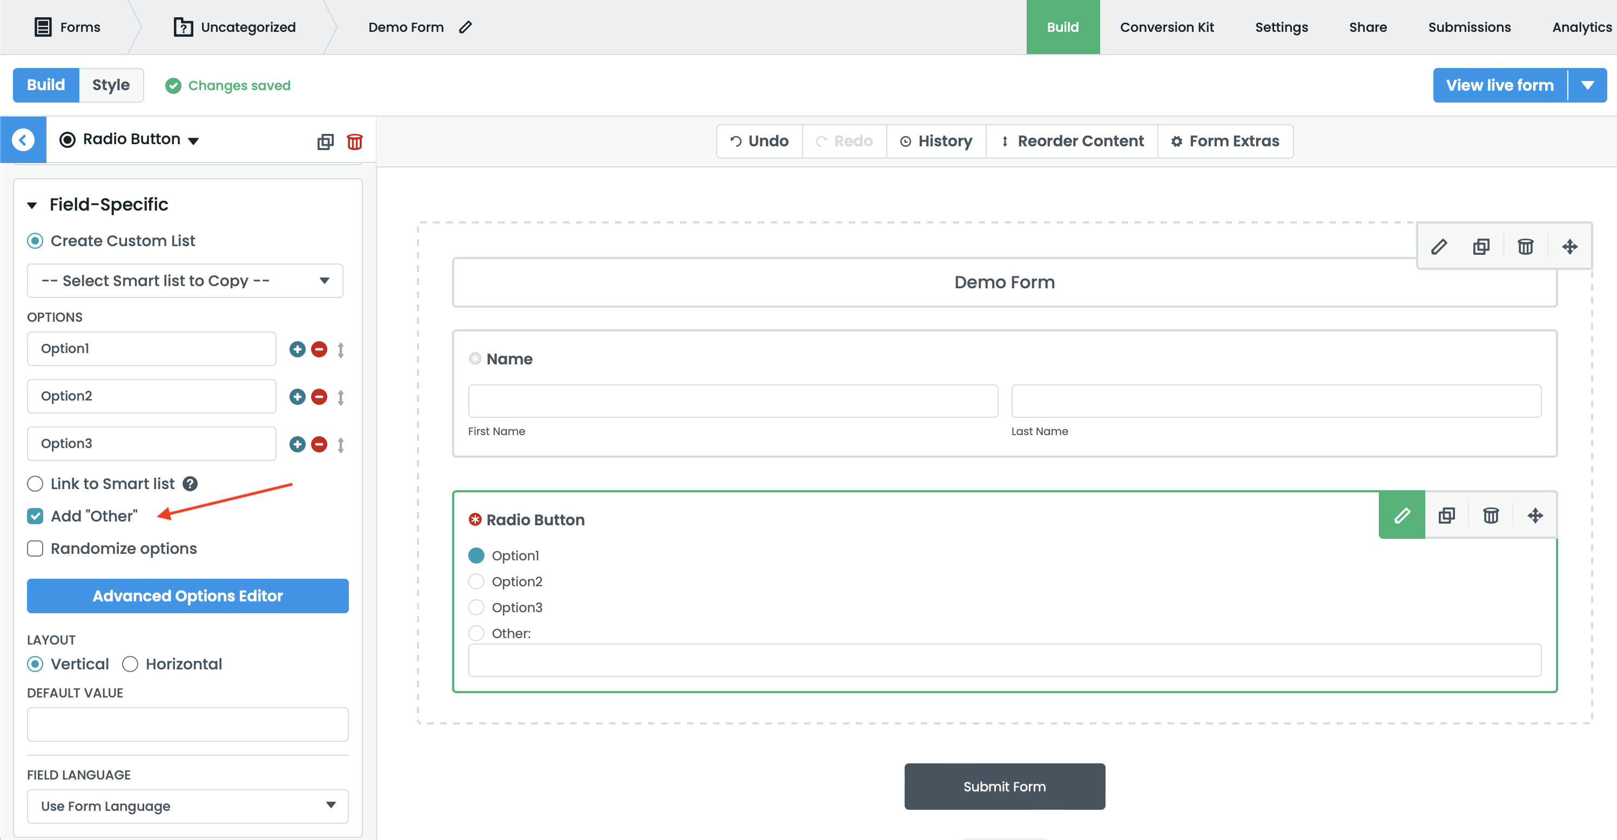Collapse the Field-Specific section
1617x840 pixels.
32,205
